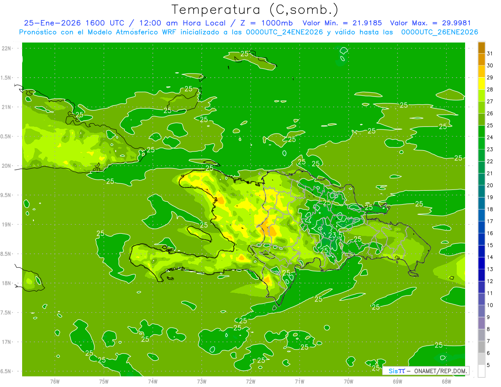The image size is (501, 387).
Task: Click the colorbar value label "28"
Action: 490,89
